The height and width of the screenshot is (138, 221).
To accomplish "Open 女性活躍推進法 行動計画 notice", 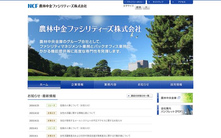I will 95,136.
